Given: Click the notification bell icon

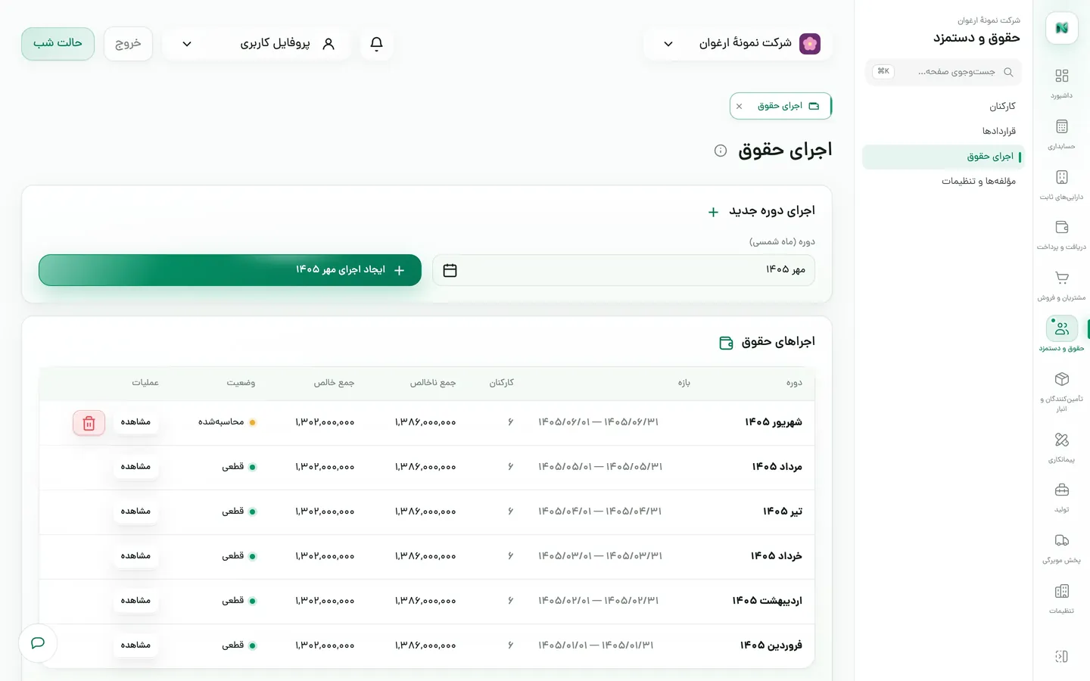Looking at the screenshot, I should (x=376, y=44).
